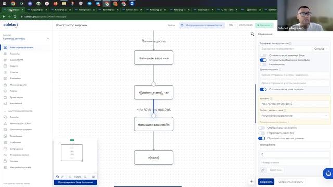The width and height of the screenshot is (333, 187).
Task: Toggle Отсылать если дата прошла
Action: [263, 89]
